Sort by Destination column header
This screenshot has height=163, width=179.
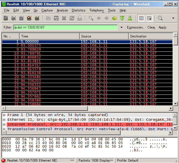(150, 36)
